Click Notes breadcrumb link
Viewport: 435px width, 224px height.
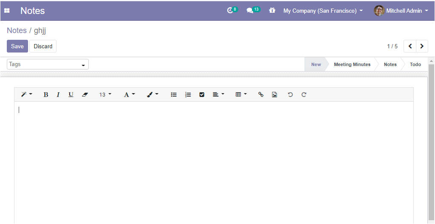pyautogui.click(x=17, y=30)
